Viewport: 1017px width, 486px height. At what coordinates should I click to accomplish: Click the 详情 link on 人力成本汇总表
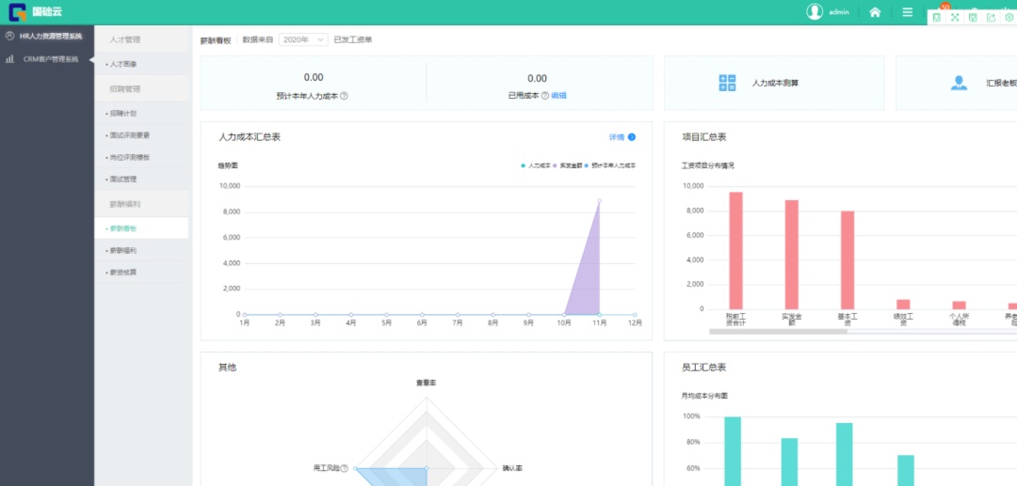[x=621, y=137]
